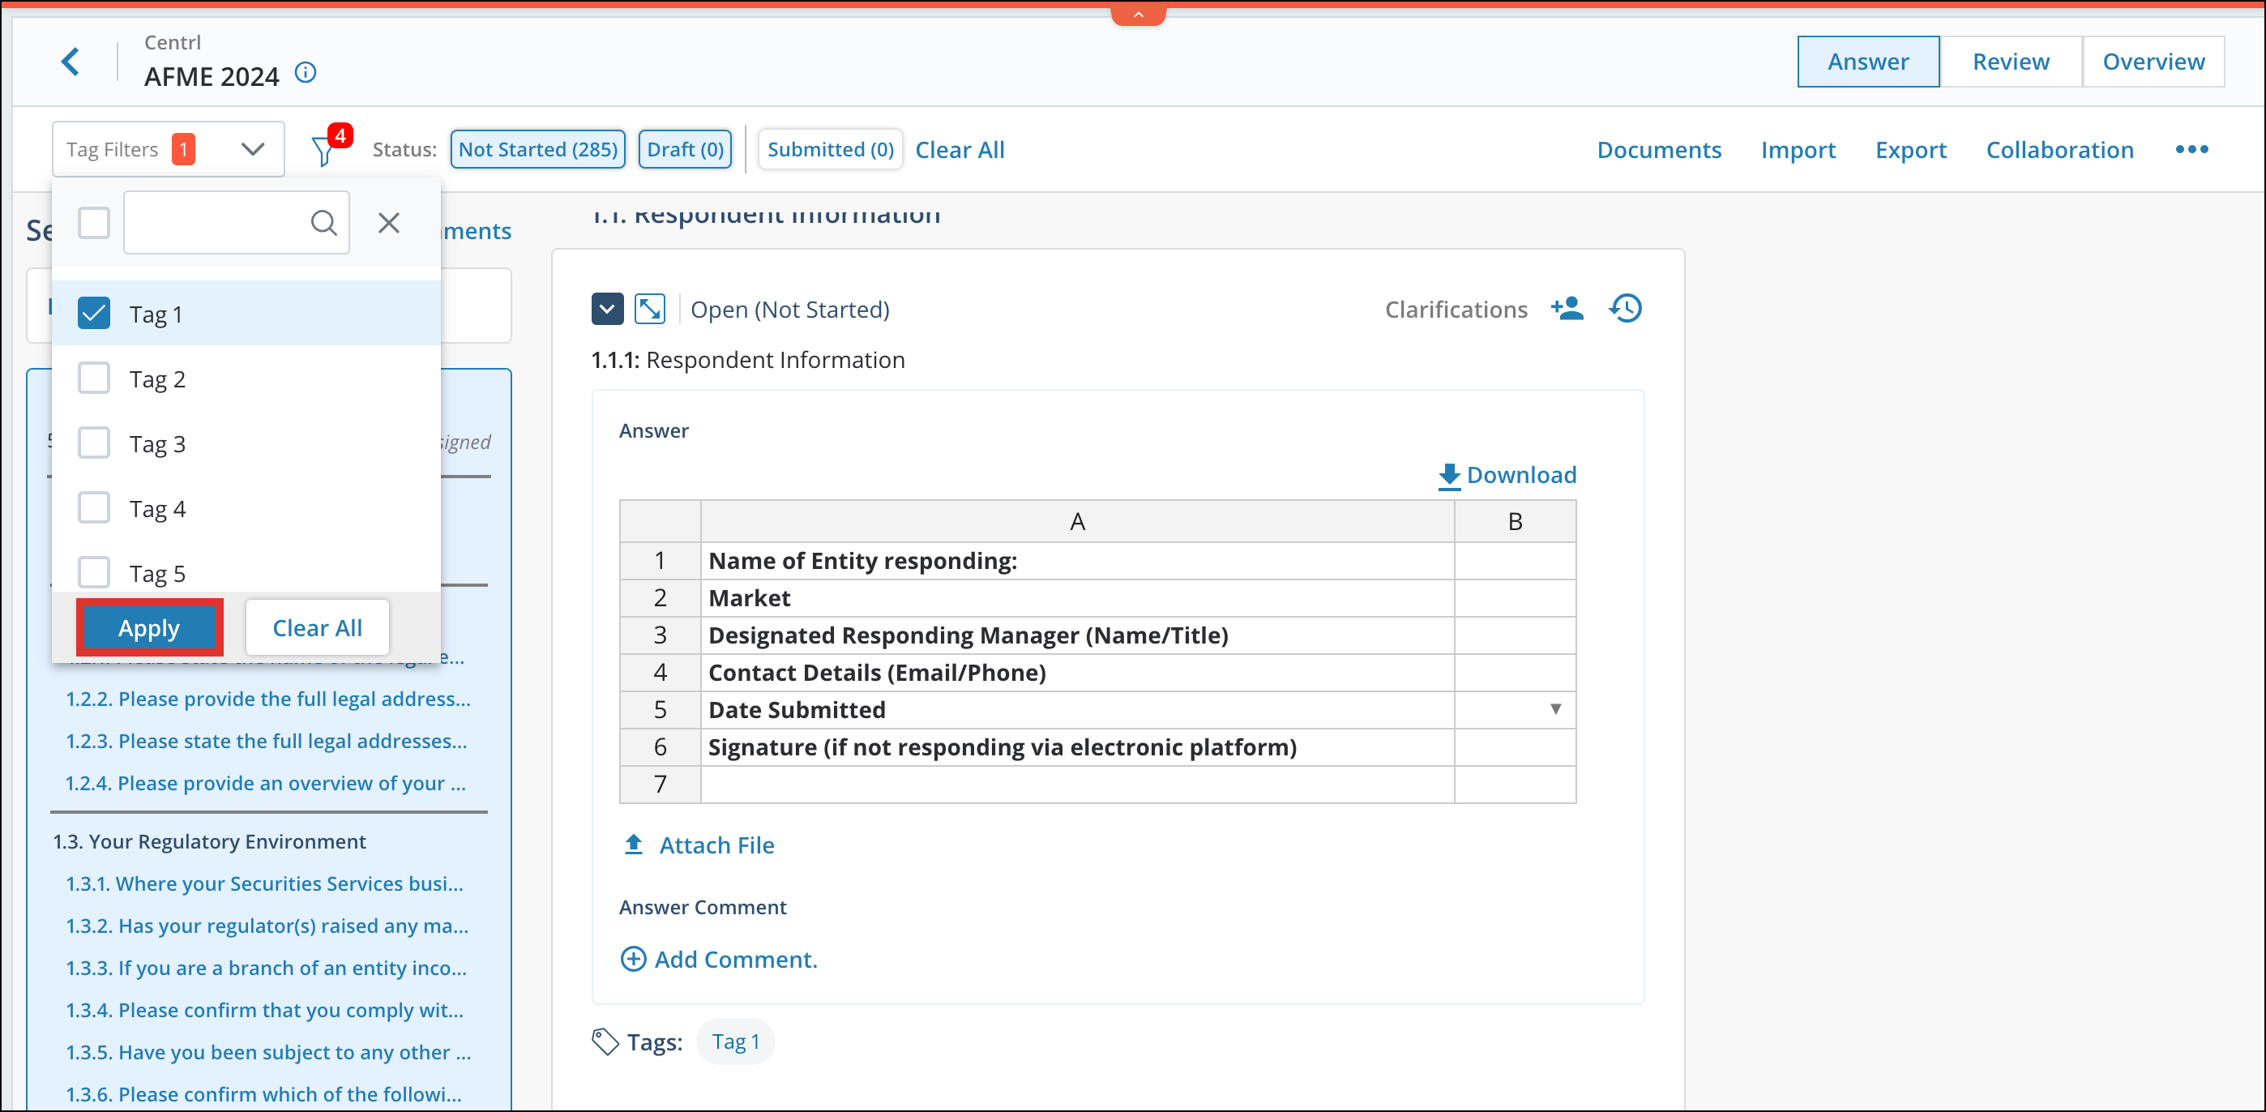The image size is (2266, 1112).
Task: Open the status dropdown for question 1.1.1
Action: click(607, 309)
